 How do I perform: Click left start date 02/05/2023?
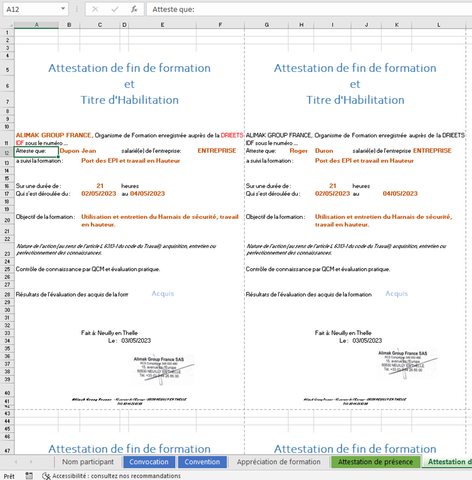coord(99,194)
